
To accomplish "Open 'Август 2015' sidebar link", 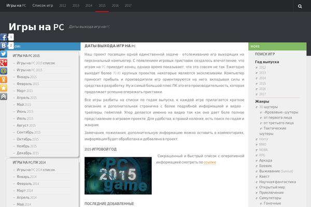I will tap(26, 125).
